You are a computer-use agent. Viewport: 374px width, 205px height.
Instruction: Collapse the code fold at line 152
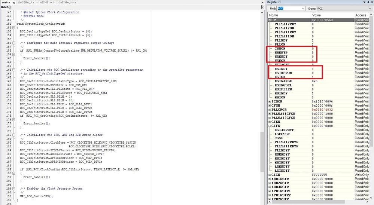(x=14, y=28)
